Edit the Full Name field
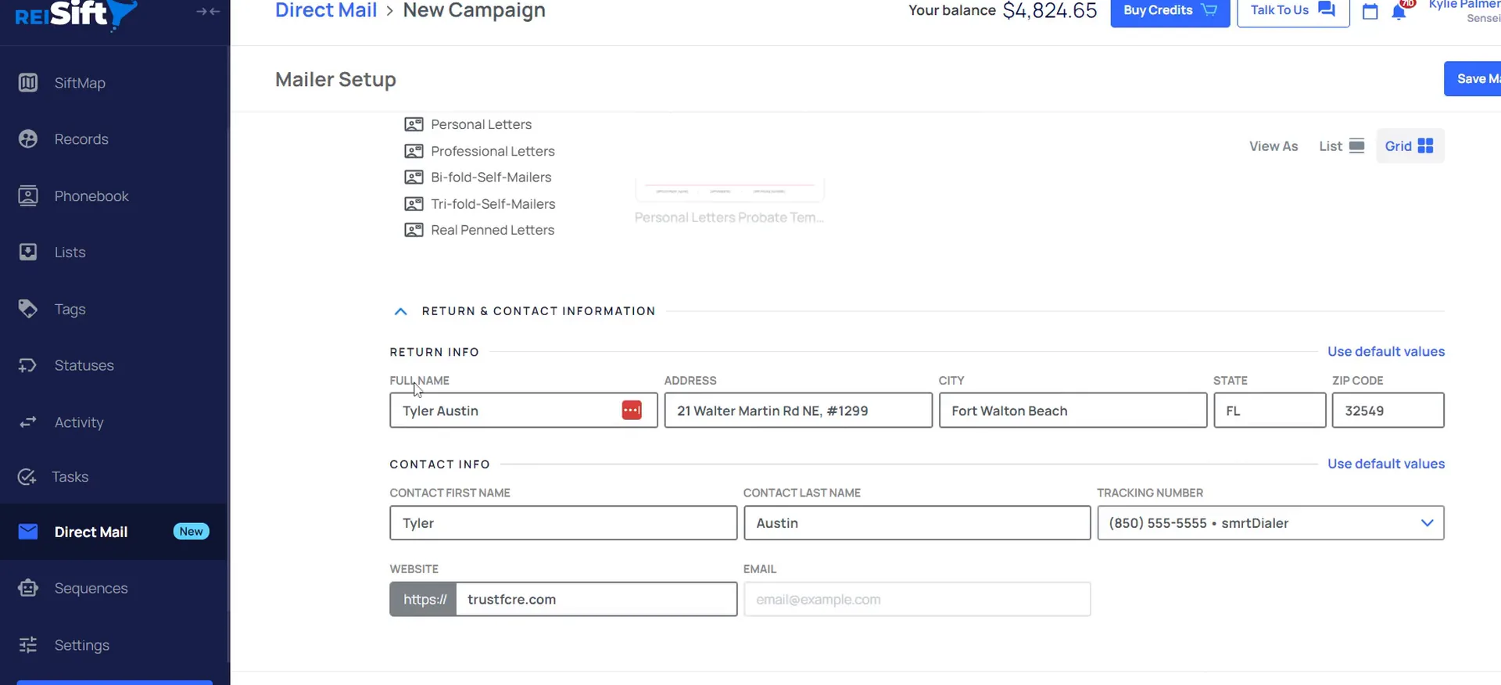 [524, 411]
